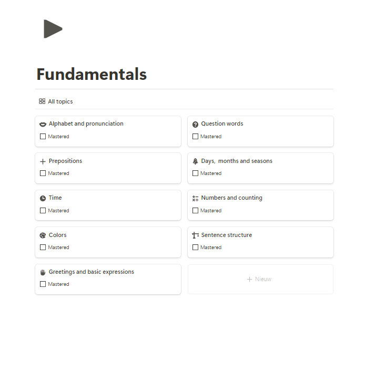This screenshot has height=371, width=365.
Task: Add a new card with the Nieuw button
Action: point(260,279)
